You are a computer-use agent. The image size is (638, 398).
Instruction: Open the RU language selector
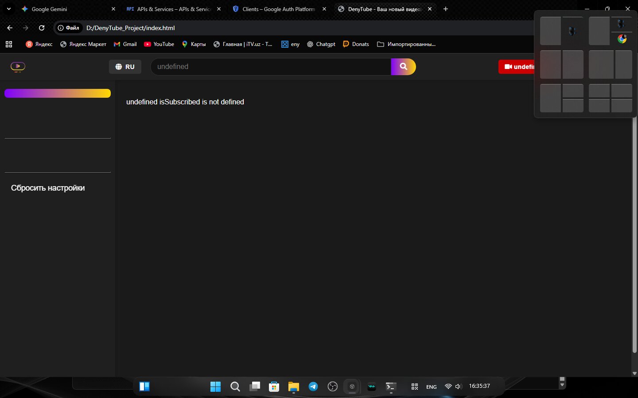click(x=125, y=67)
